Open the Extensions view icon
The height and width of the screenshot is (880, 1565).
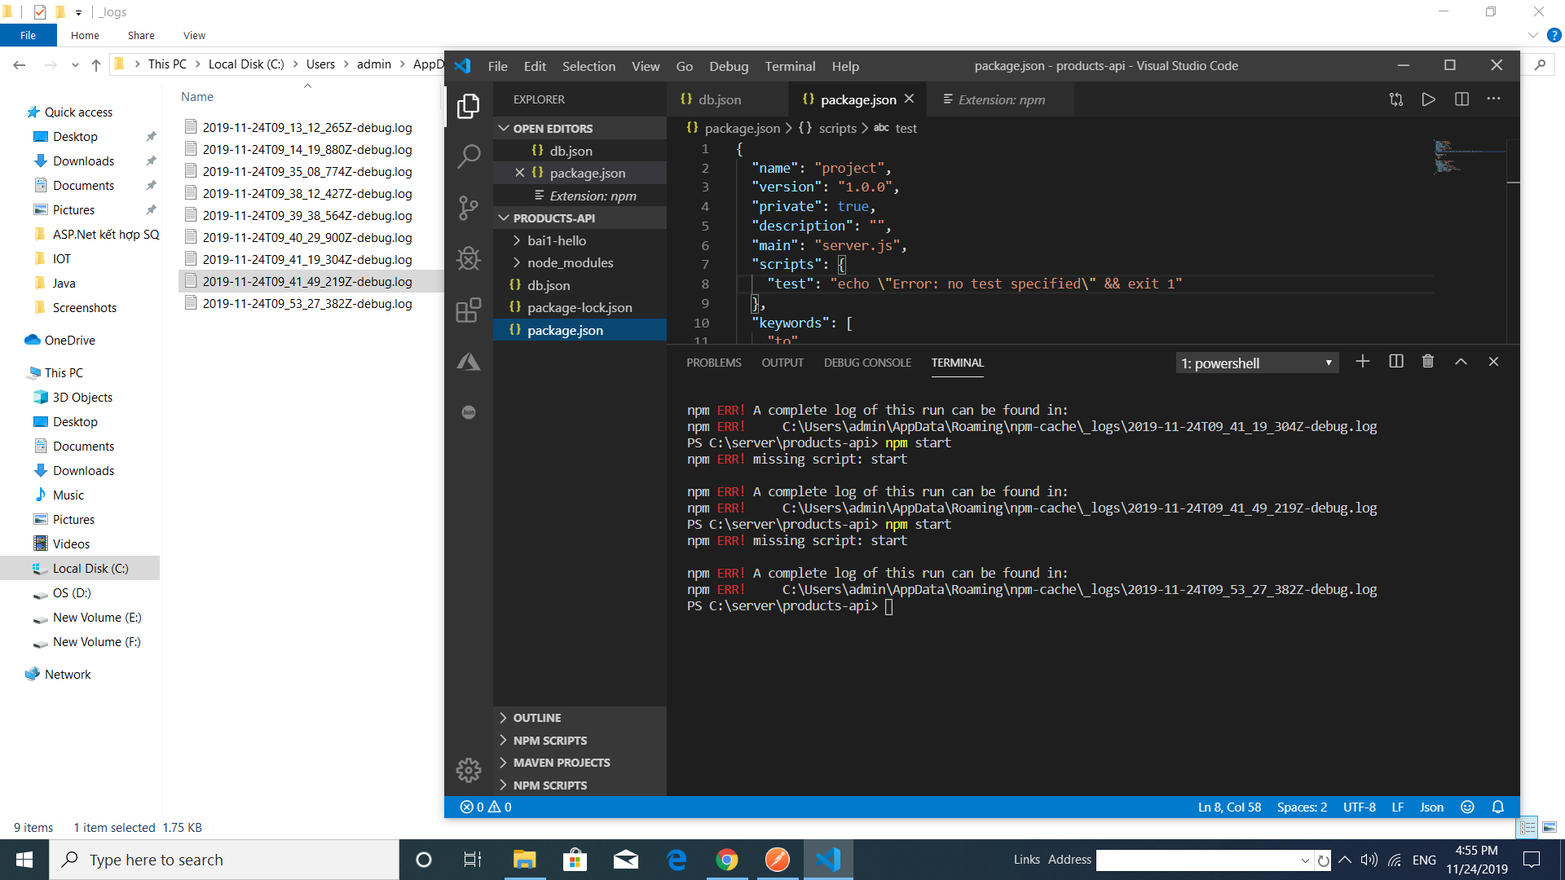click(x=468, y=310)
